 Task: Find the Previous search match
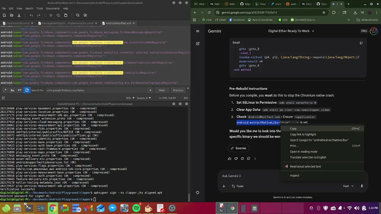(178, 90)
